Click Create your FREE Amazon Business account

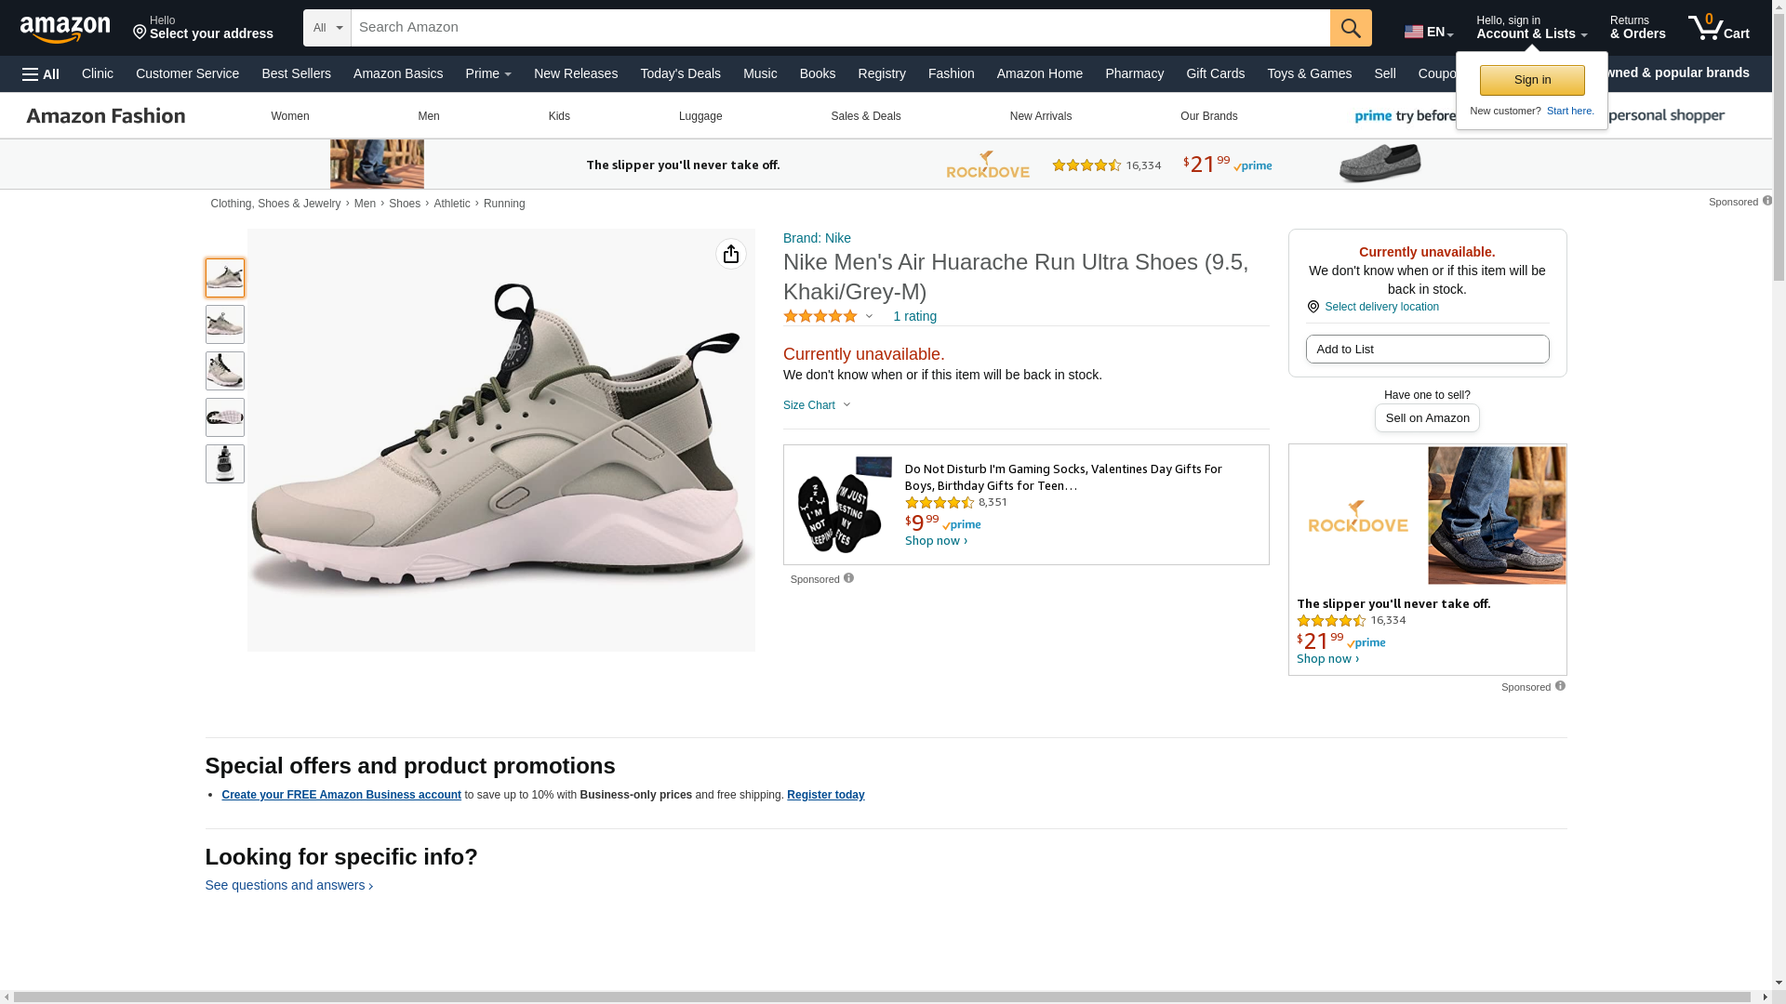click(341, 795)
